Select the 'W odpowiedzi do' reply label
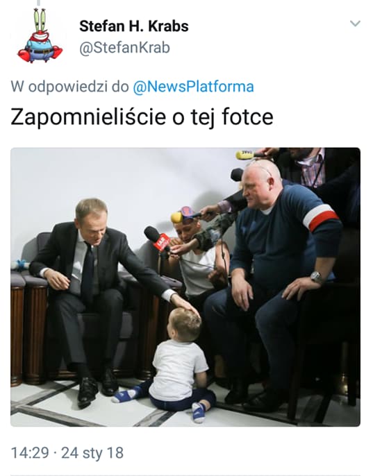The height and width of the screenshot is (476, 373). (69, 87)
